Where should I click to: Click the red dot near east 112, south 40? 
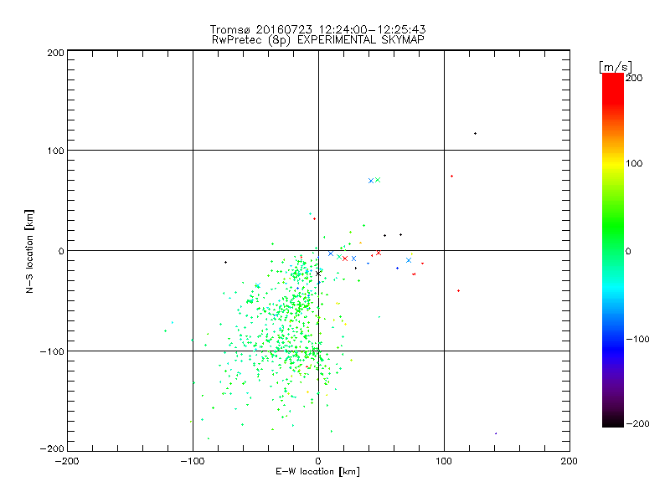click(x=458, y=291)
